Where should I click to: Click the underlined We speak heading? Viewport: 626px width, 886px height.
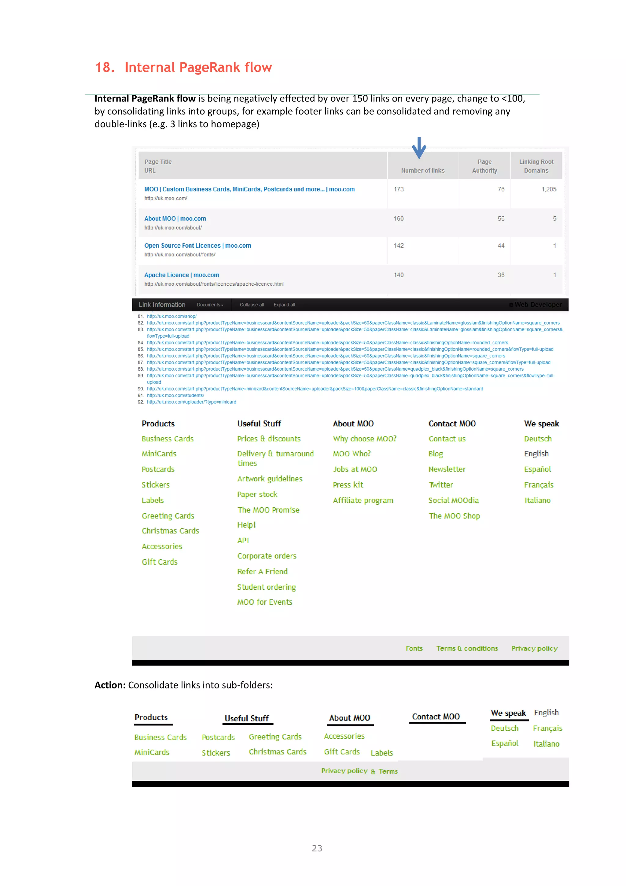tap(508, 713)
